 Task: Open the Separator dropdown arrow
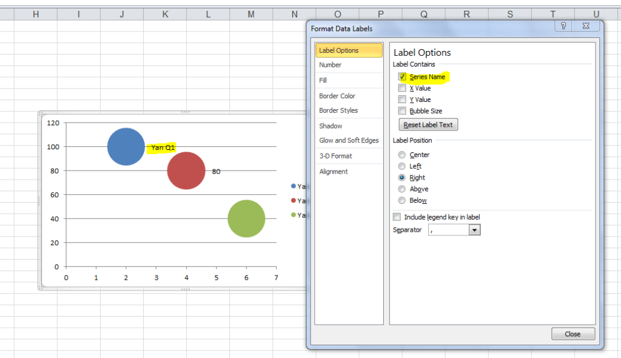click(x=474, y=230)
